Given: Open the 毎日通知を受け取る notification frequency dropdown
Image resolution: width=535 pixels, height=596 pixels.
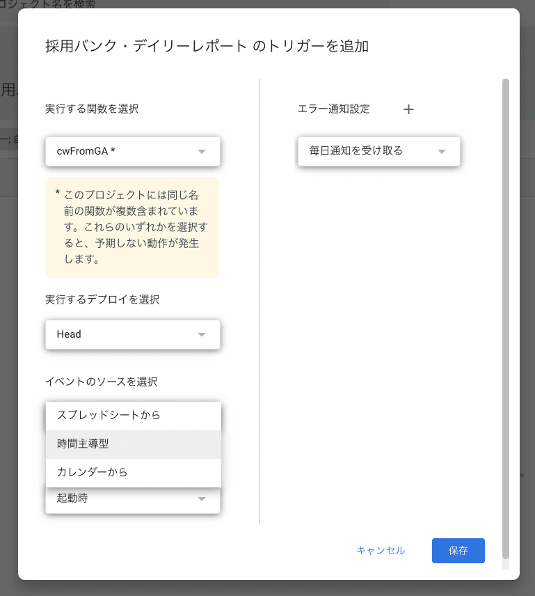Looking at the screenshot, I should click(378, 151).
